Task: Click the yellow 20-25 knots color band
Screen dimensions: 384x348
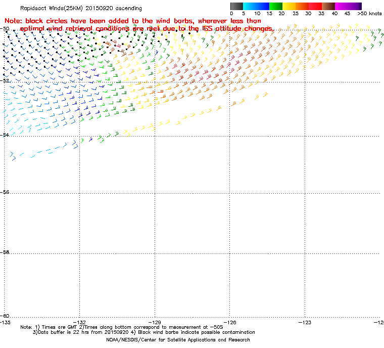Action: (289, 6)
